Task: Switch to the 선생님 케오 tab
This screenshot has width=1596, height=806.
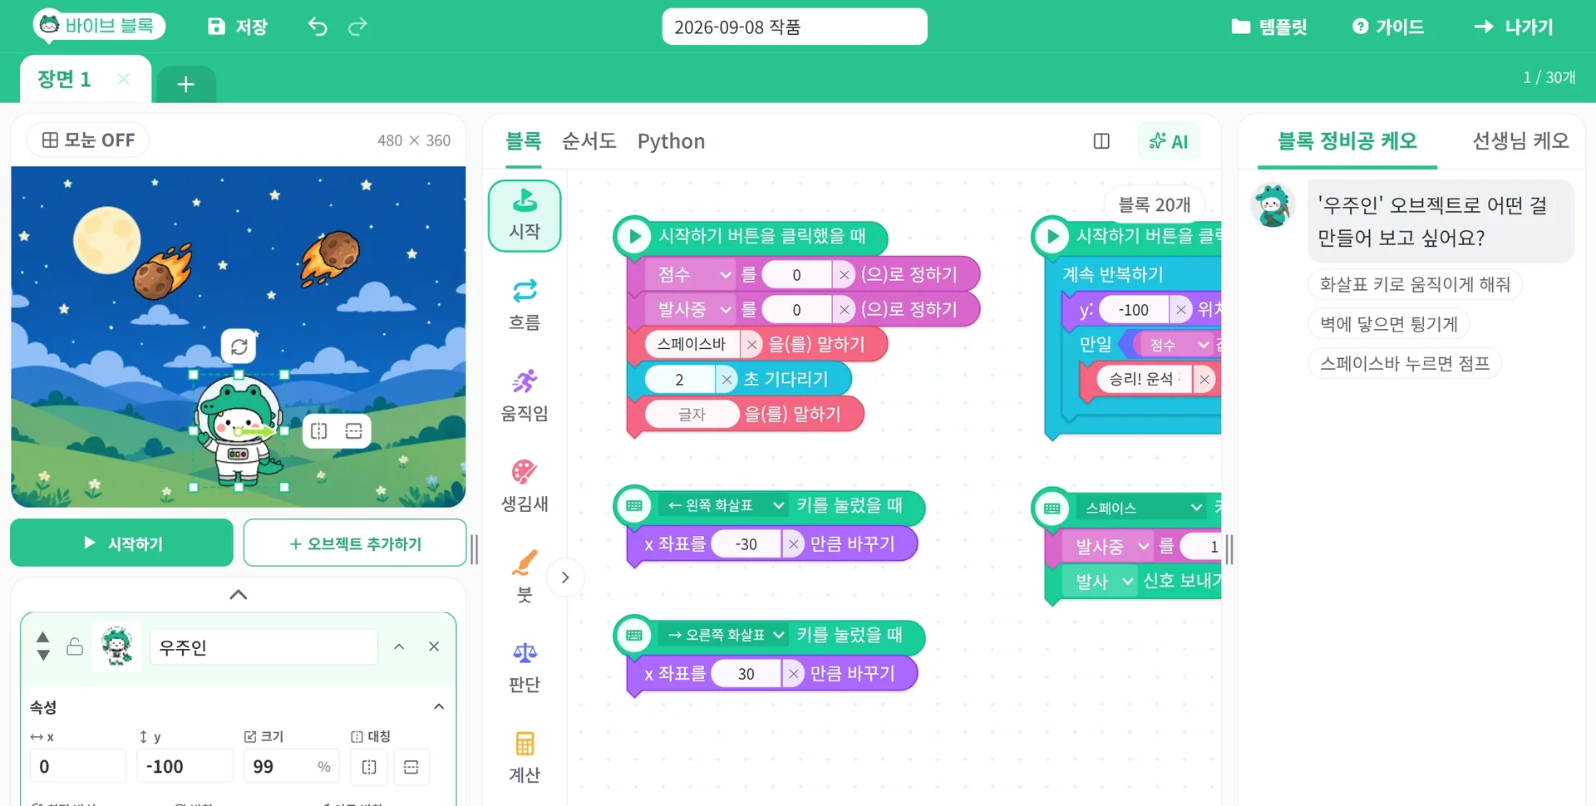Action: coord(1520,140)
